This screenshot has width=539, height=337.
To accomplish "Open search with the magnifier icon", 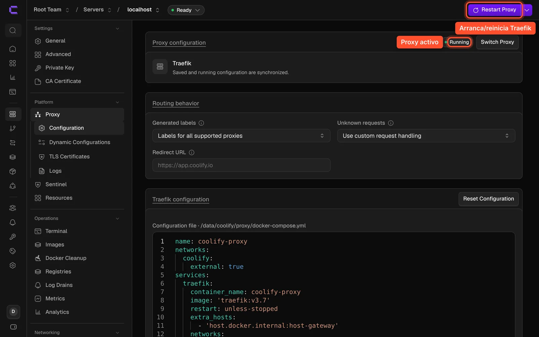I will [x=13, y=31].
